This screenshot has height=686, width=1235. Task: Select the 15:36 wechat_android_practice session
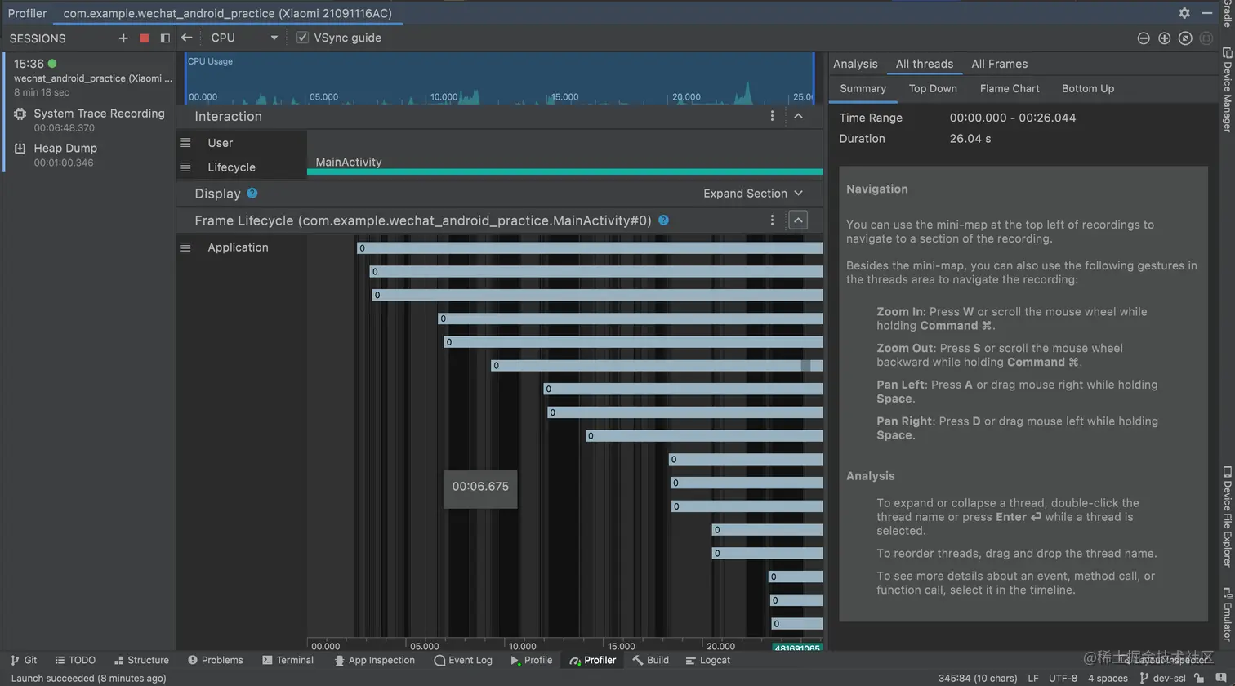click(x=89, y=77)
